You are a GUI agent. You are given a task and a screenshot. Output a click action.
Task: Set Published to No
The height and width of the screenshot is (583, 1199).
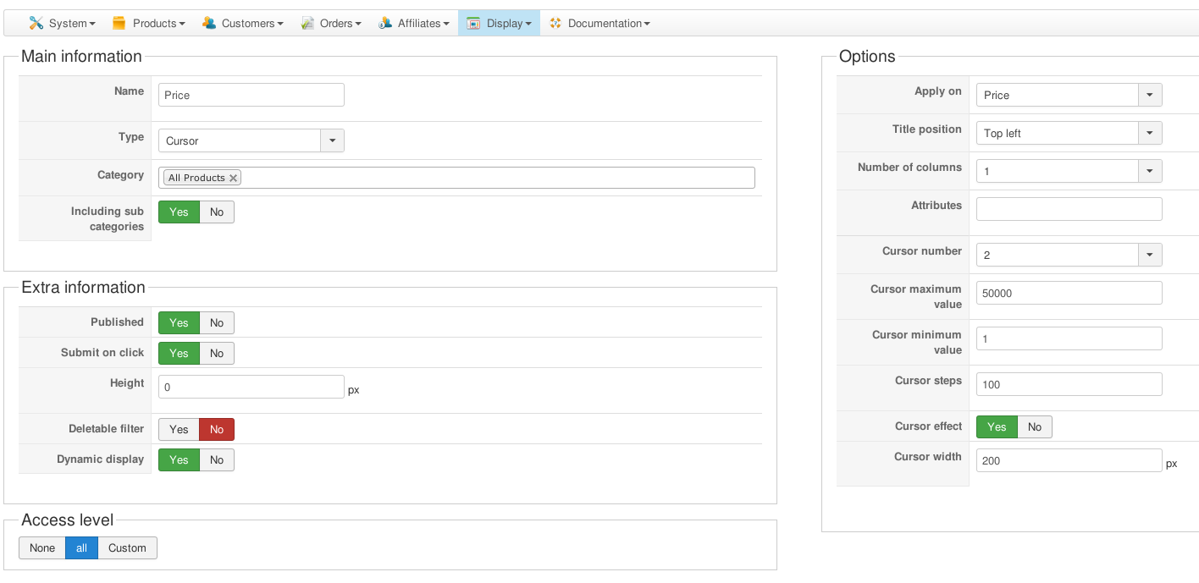(217, 322)
